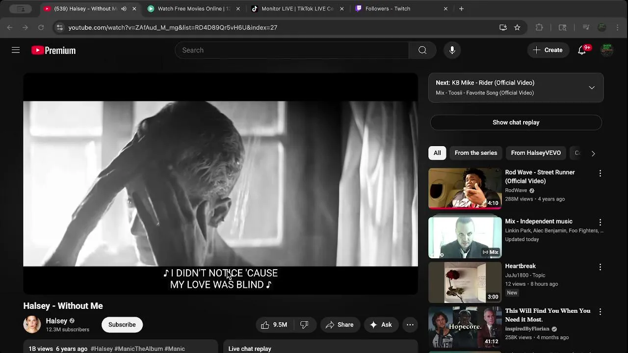
Task: Select the All filter chip
Action: pyautogui.click(x=437, y=153)
